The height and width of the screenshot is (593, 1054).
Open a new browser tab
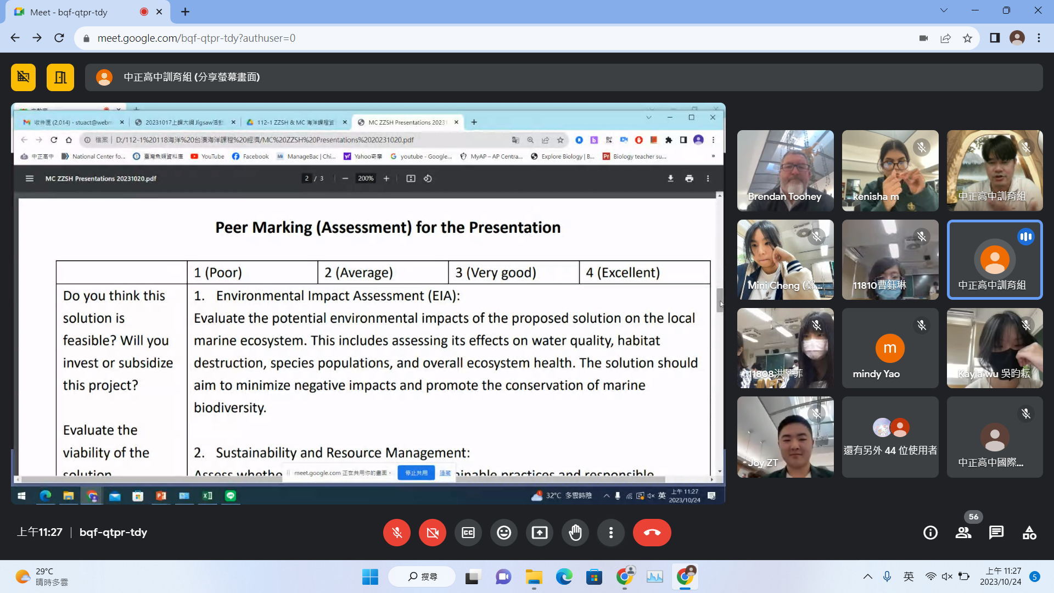186,12
